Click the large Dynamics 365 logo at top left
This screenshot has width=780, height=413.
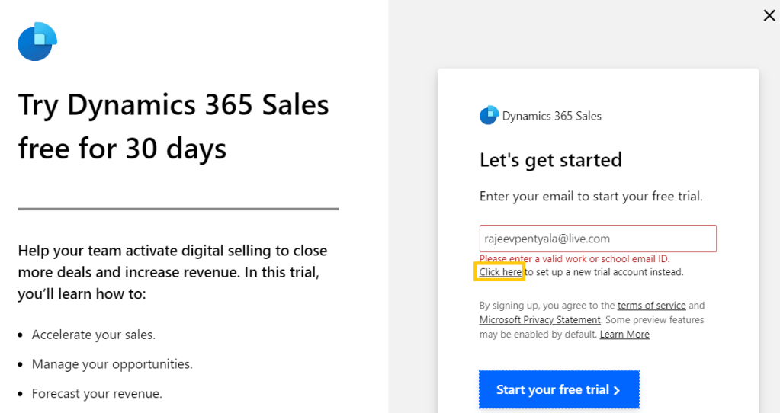[x=37, y=42]
